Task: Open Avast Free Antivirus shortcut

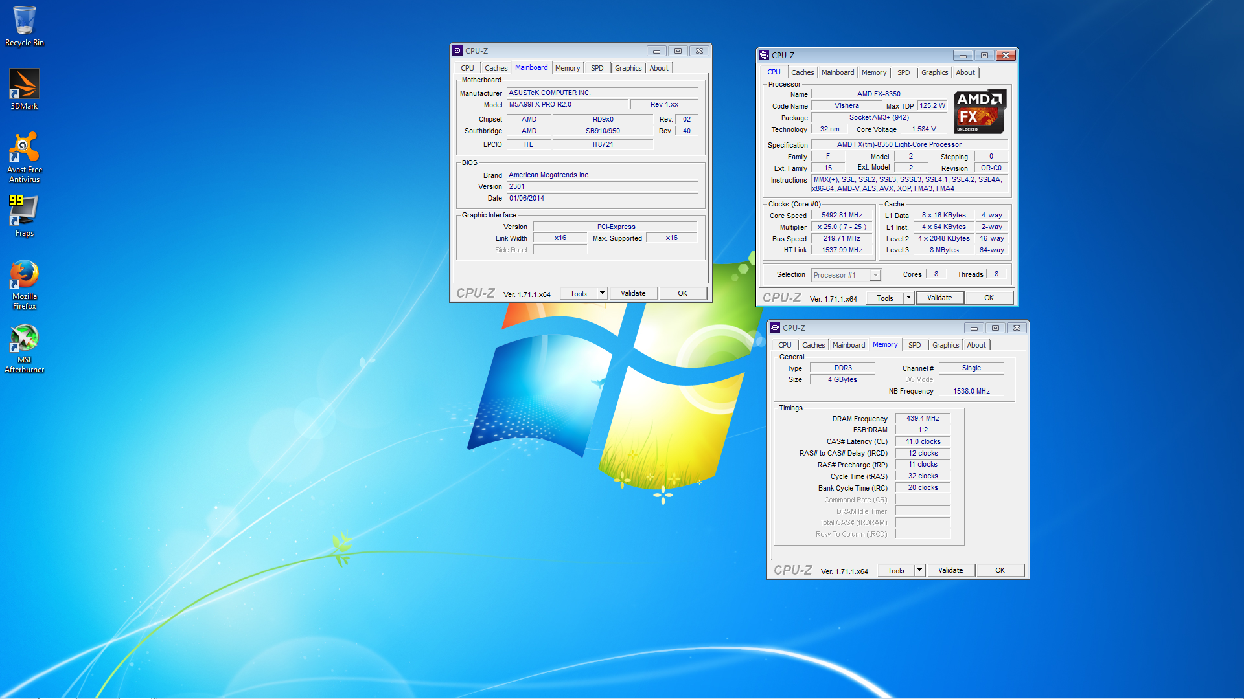Action: point(25,157)
